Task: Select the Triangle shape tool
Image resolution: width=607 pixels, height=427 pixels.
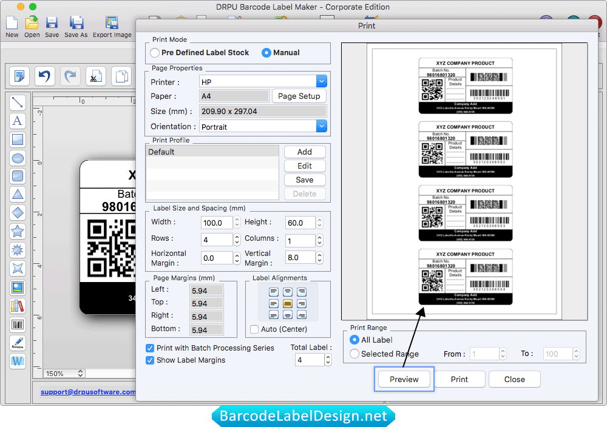Action: click(18, 195)
